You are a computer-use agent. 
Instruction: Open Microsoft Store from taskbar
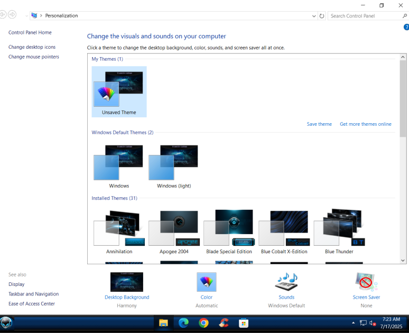[244, 323]
